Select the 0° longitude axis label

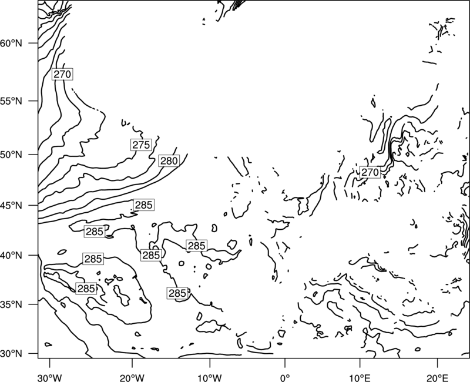point(284,378)
